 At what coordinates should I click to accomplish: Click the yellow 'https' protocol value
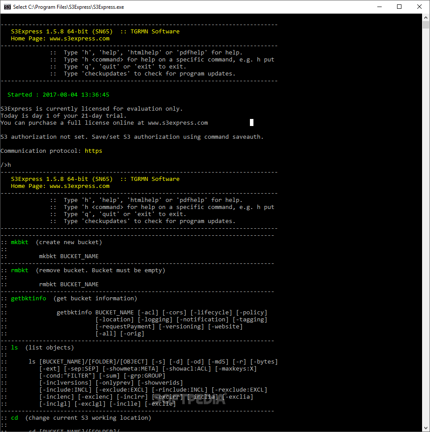pyautogui.click(x=94, y=151)
